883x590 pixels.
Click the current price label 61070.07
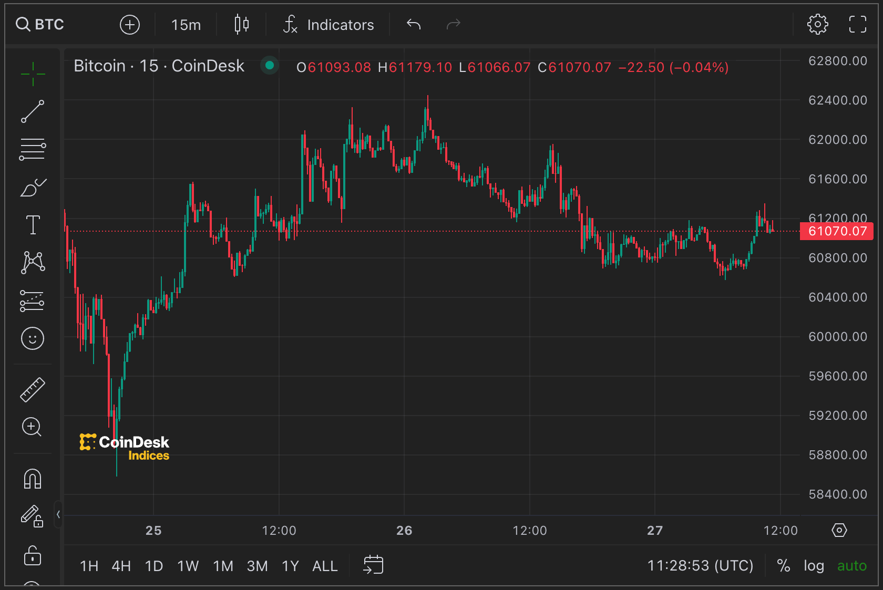(x=837, y=231)
